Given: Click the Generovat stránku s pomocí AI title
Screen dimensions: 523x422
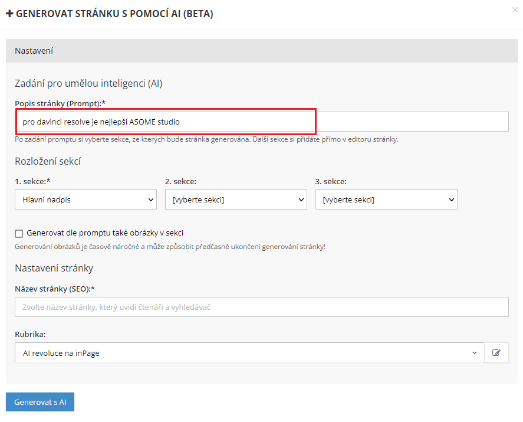Looking at the screenshot, I should pos(114,14).
